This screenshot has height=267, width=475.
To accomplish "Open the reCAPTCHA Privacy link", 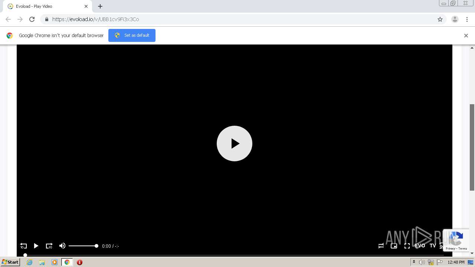I will [451, 248].
